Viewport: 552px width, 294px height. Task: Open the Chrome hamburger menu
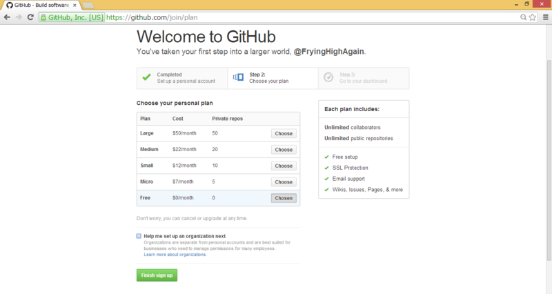tap(545, 17)
